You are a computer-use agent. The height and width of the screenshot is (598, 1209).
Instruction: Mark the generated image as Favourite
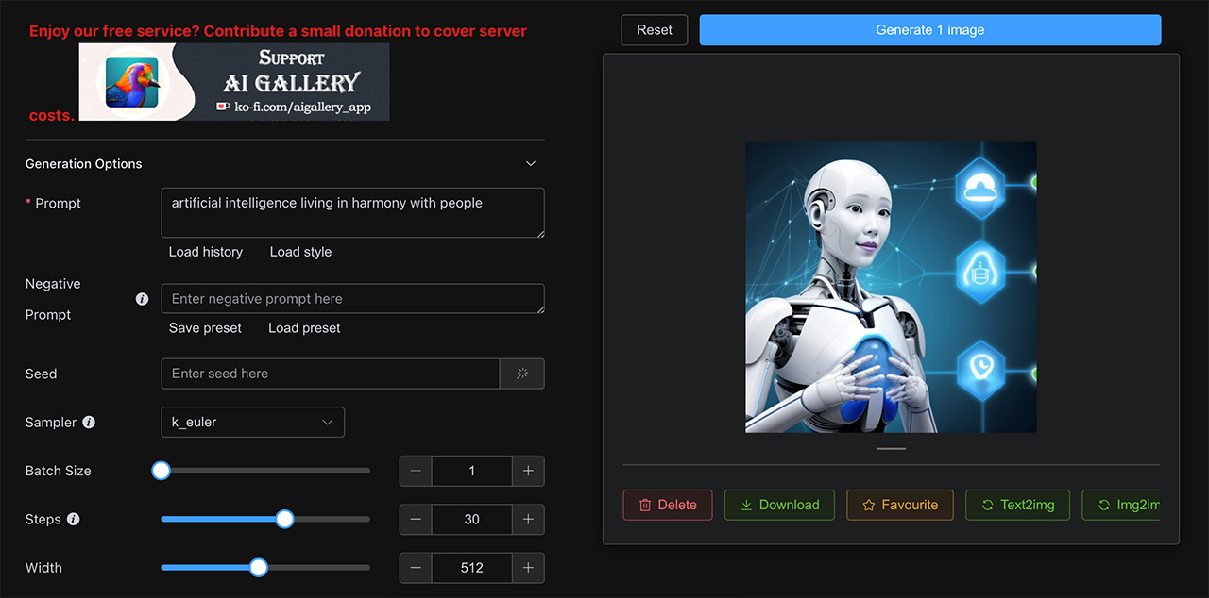(899, 505)
